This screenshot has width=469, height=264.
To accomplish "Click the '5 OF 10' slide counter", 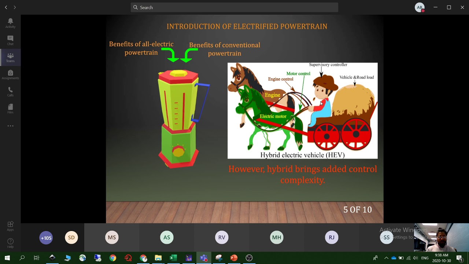I will pos(358,210).
